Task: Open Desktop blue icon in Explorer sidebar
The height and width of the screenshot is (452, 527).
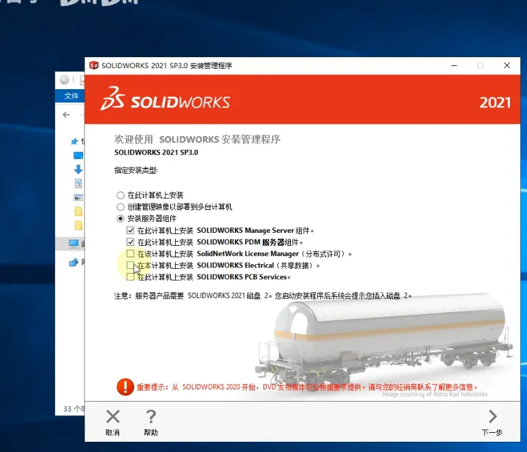Action: (78, 155)
